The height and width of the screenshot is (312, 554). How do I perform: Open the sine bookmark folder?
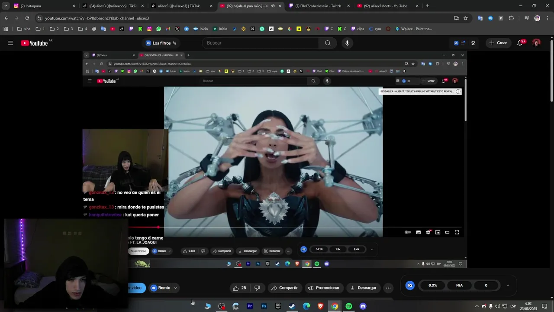[24, 29]
